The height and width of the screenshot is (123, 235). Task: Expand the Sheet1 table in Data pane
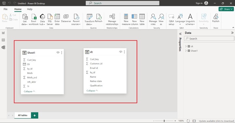pyautogui.click(x=186, y=51)
